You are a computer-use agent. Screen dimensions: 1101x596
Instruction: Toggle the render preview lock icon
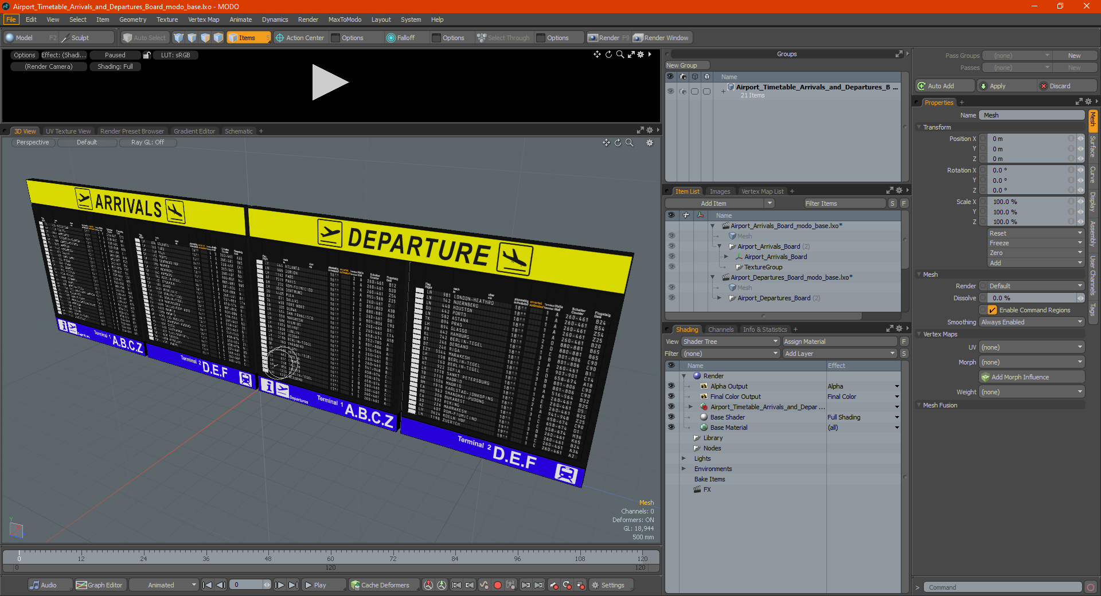pos(147,55)
